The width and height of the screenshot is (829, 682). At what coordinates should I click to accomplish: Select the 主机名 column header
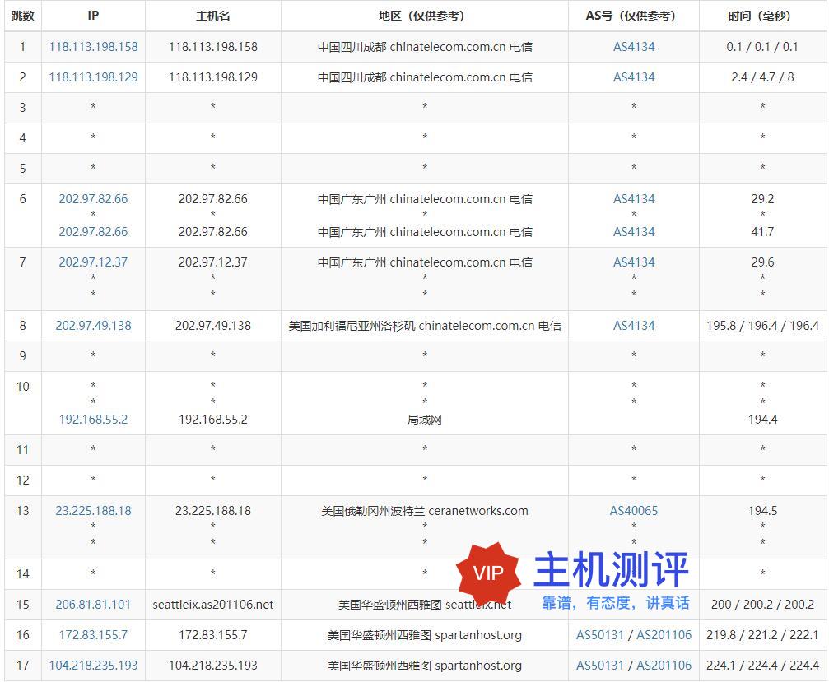(213, 16)
